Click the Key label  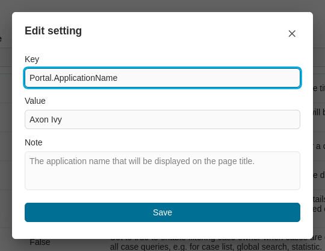tap(32, 59)
